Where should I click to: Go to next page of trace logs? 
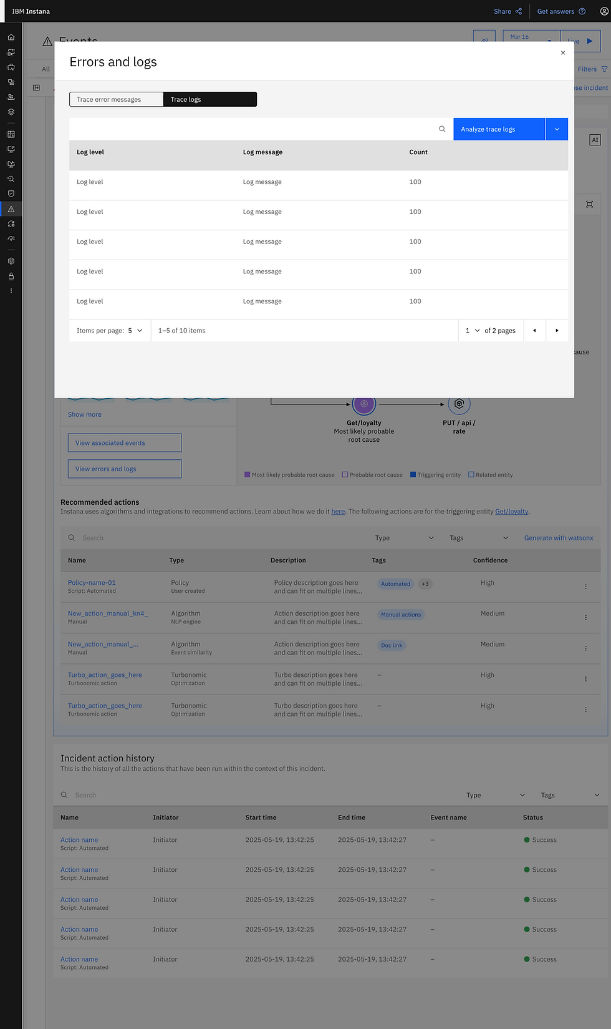[557, 331]
